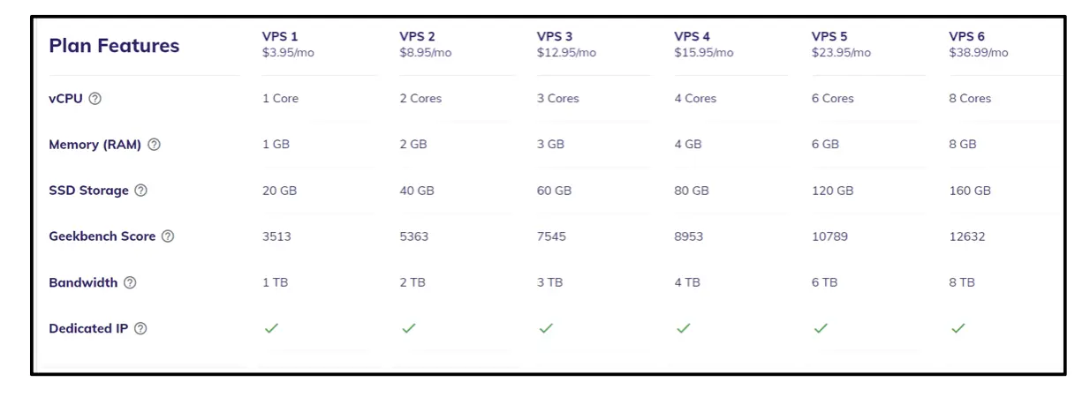Click the Dedicated IP help icon
1090x397 pixels.
point(140,329)
